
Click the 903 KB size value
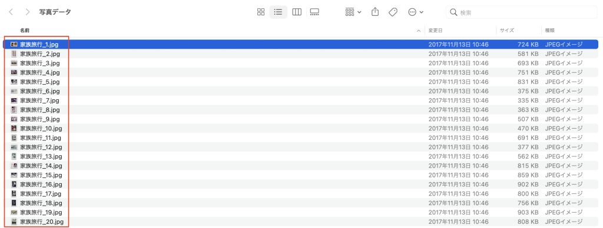point(528,212)
